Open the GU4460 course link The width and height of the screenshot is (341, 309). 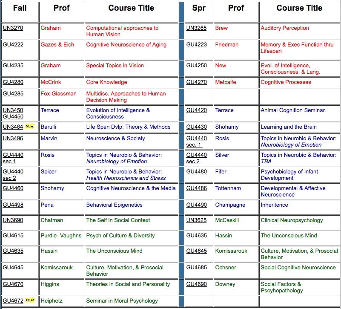(13, 188)
